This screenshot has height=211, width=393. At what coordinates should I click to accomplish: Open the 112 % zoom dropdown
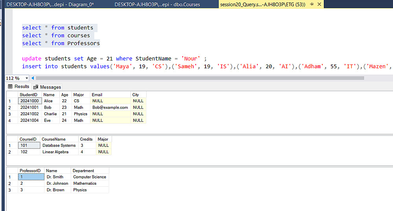27,78
